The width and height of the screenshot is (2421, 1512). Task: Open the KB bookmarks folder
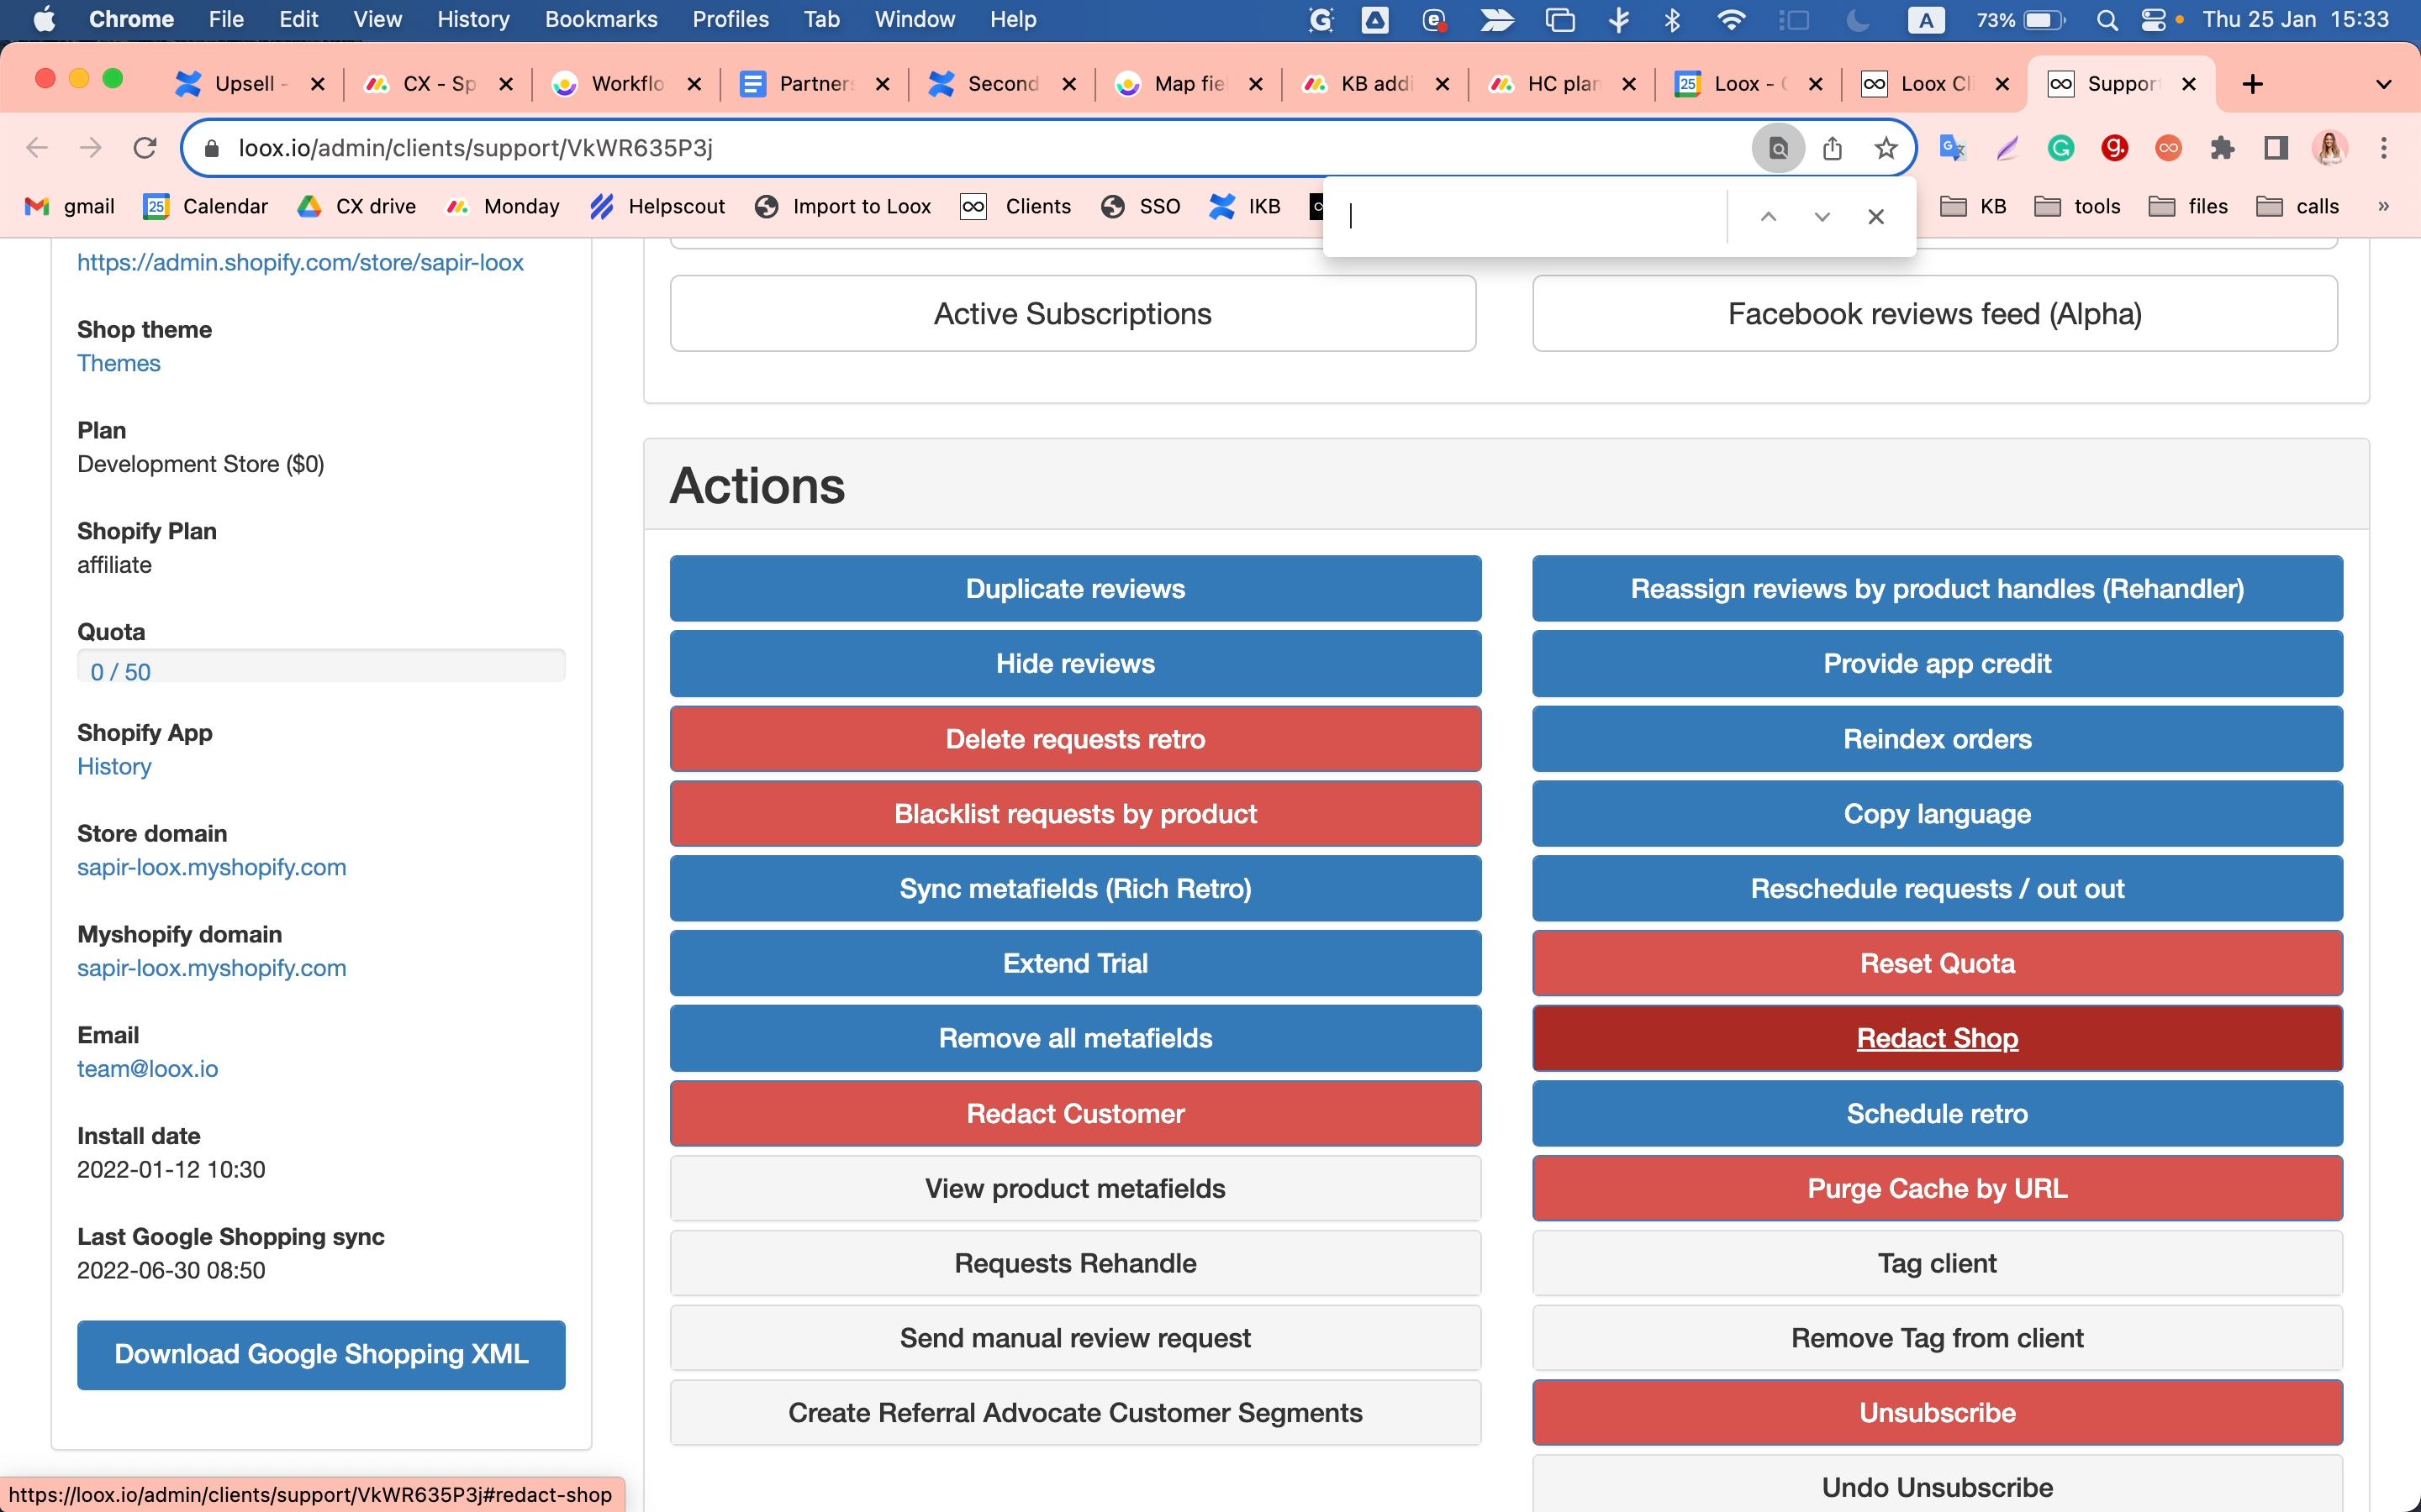(1974, 206)
